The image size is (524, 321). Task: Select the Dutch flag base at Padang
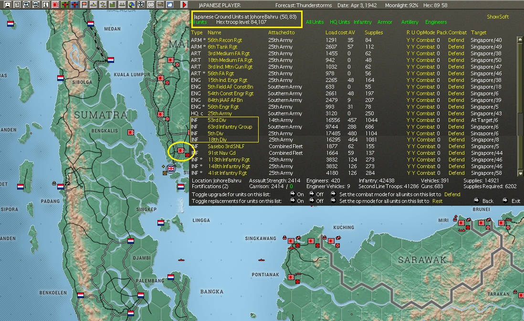point(61,186)
